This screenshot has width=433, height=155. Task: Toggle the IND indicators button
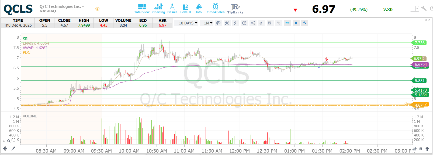pyautogui.click(x=287, y=23)
